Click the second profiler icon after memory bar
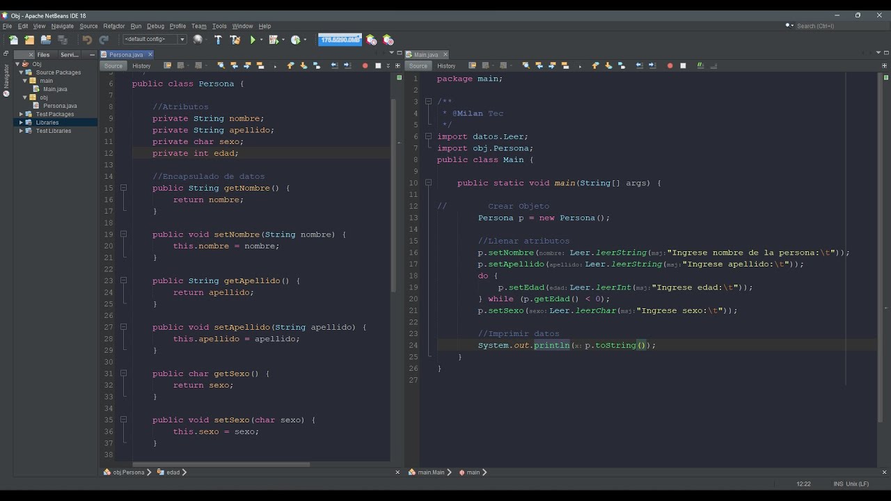 click(x=388, y=40)
